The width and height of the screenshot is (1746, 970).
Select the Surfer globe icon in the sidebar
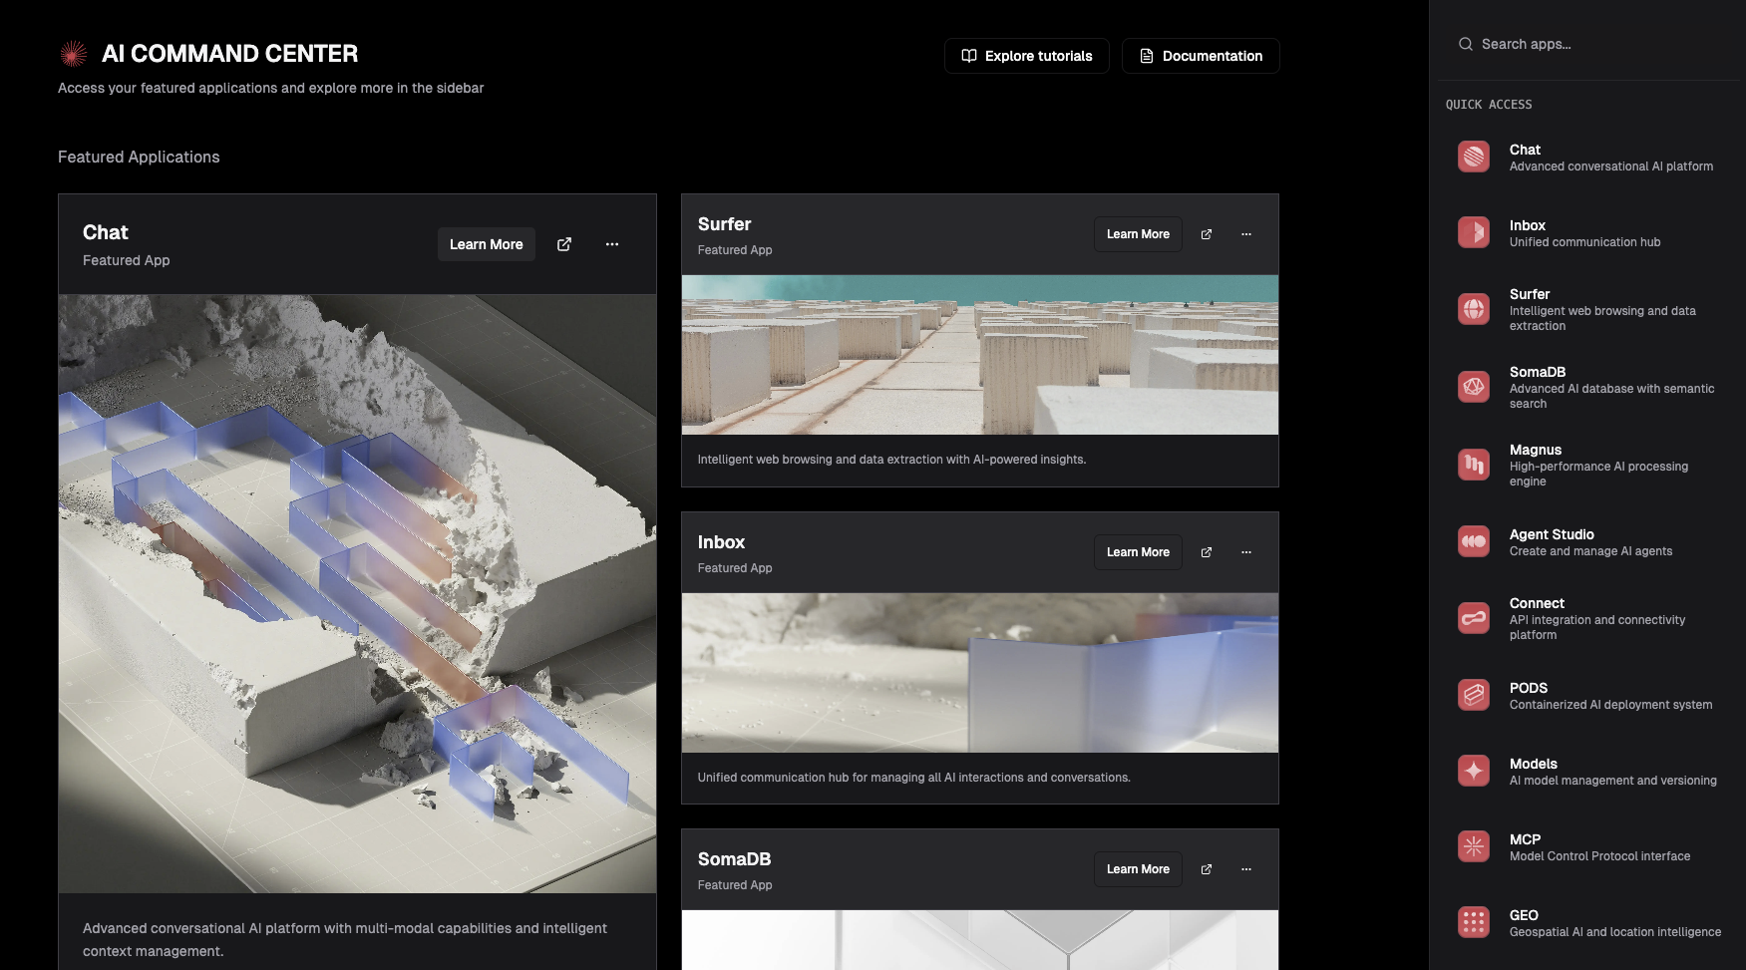(1473, 309)
